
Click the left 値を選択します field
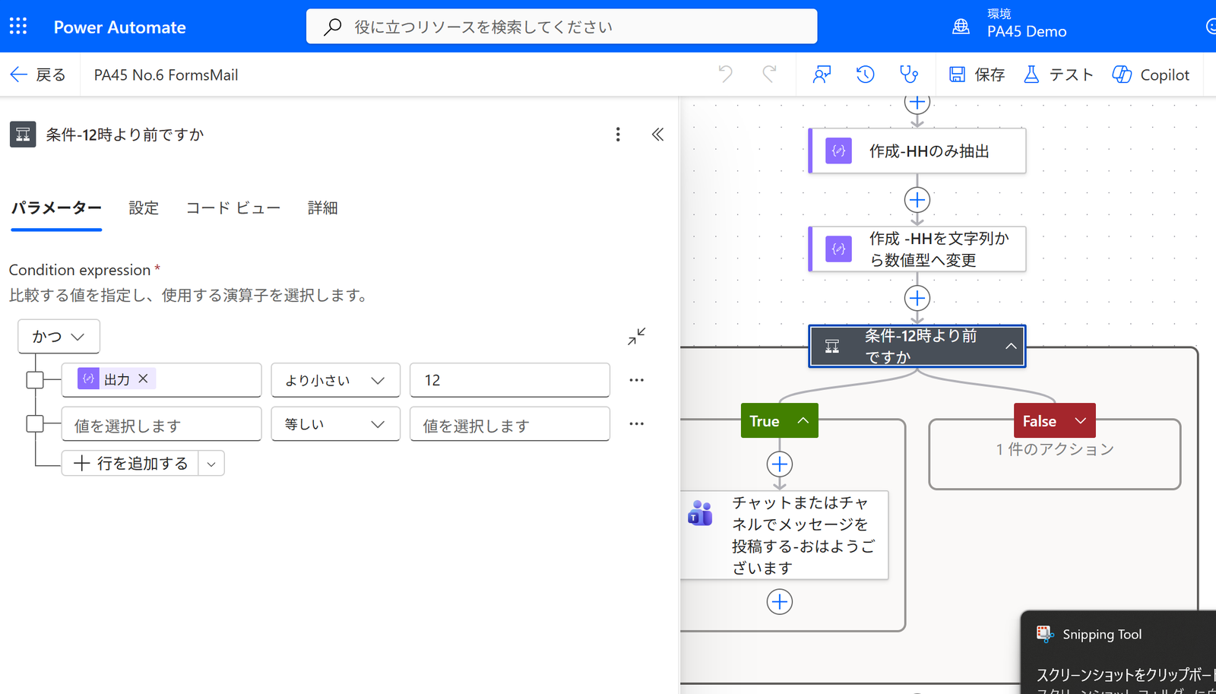point(162,424)
